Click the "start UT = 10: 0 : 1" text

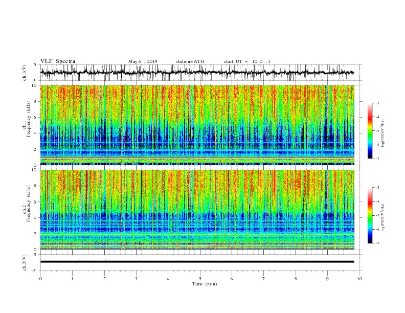247,61
